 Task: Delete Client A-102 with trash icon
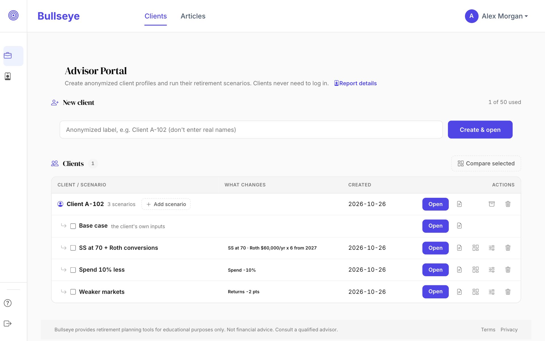tap(508, 204)
